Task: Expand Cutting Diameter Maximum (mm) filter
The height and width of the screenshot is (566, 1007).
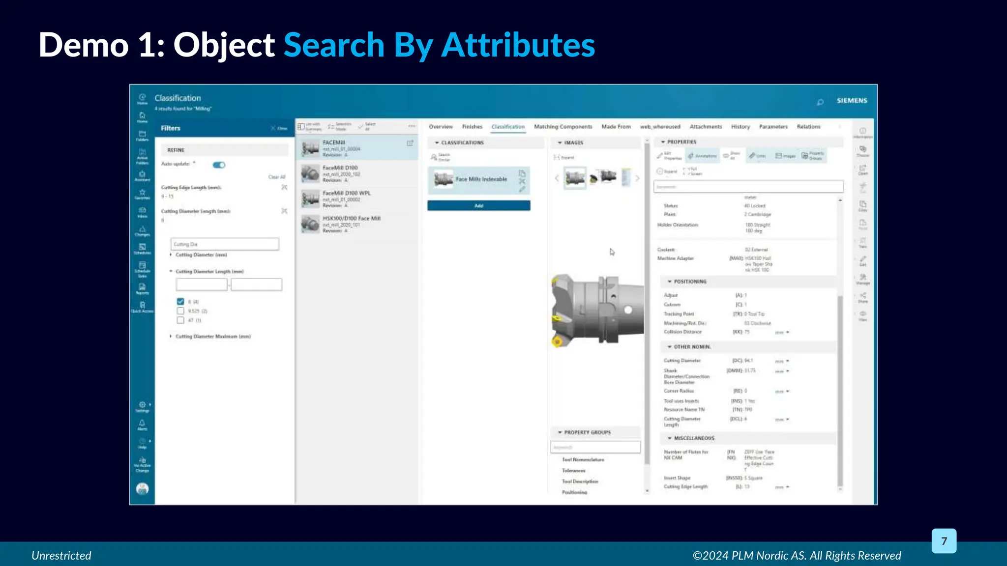Action: pos(171,337)
